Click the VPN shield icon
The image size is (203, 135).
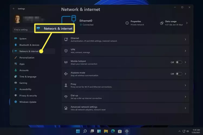click(x=66, y=51)
